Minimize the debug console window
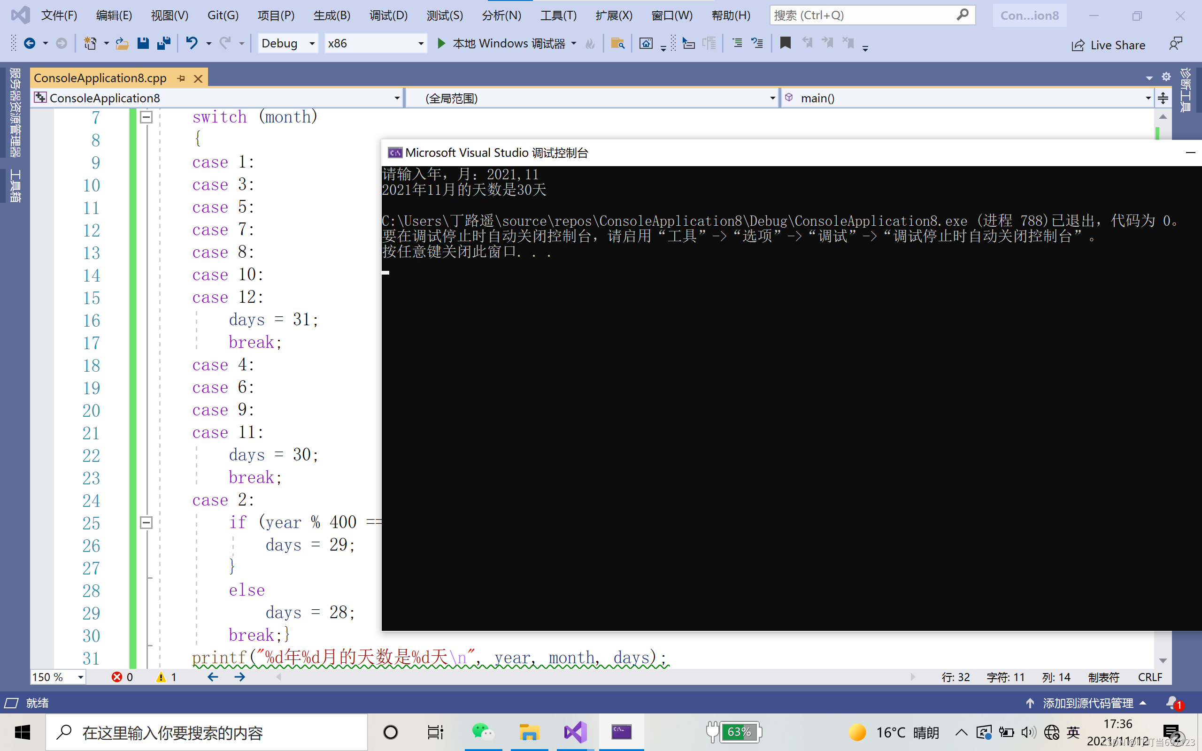The width and height of the screenshot is (1202, 751). [x=1190, y=153]
